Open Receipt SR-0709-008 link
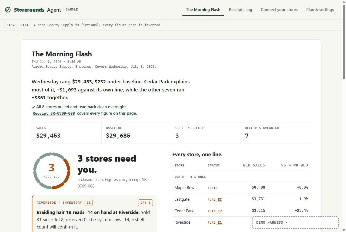Image resolution: width=346 pixels, height=232 pixels. click(54, 113)
